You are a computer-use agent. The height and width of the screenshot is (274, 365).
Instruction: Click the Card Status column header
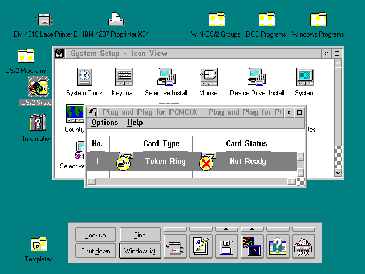(x=246, y=143)
